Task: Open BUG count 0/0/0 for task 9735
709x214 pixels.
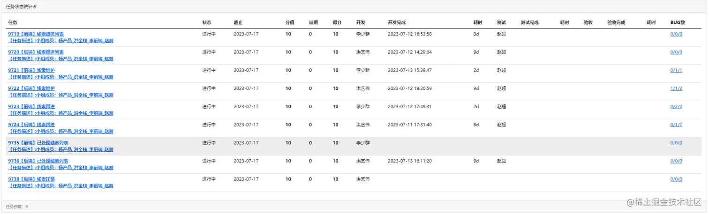Action: click(x=676, y=143)
